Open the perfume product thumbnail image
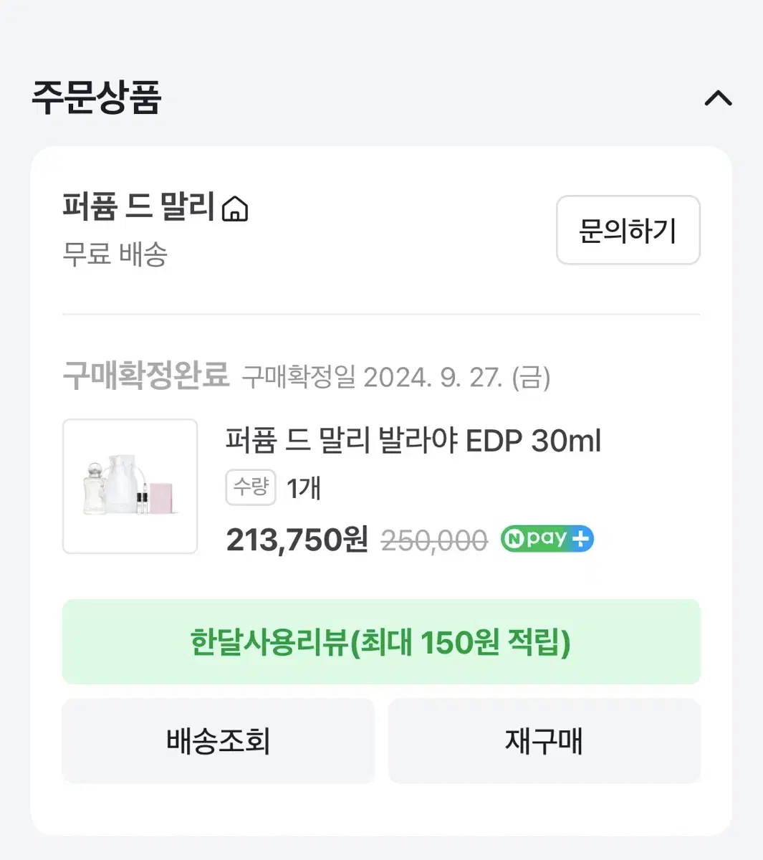 click(130, 486)
